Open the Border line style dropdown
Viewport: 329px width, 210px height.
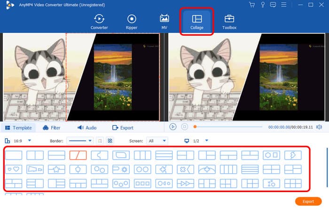(80, 141)
